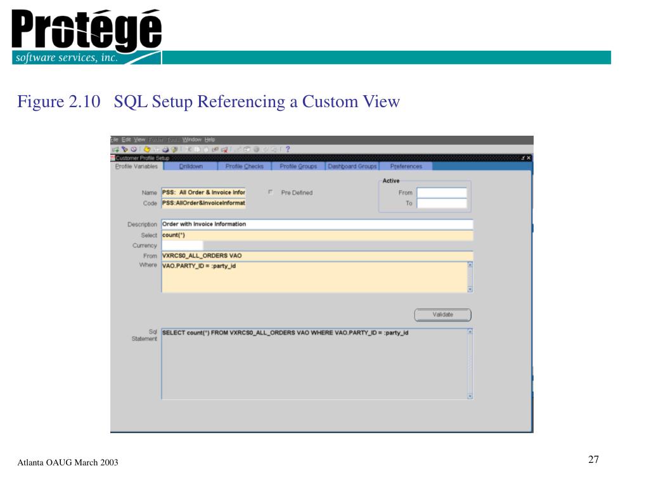Click the Sql Statement scroll-up arrow
649x487 pixels.
pos(470,332)
